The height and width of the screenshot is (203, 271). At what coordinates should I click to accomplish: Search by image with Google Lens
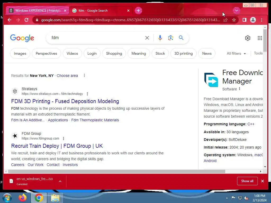tap(171, 38)
